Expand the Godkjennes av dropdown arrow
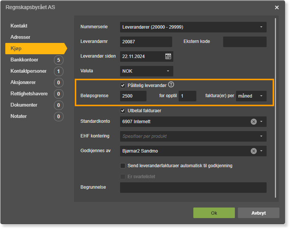 click(261, 151)
